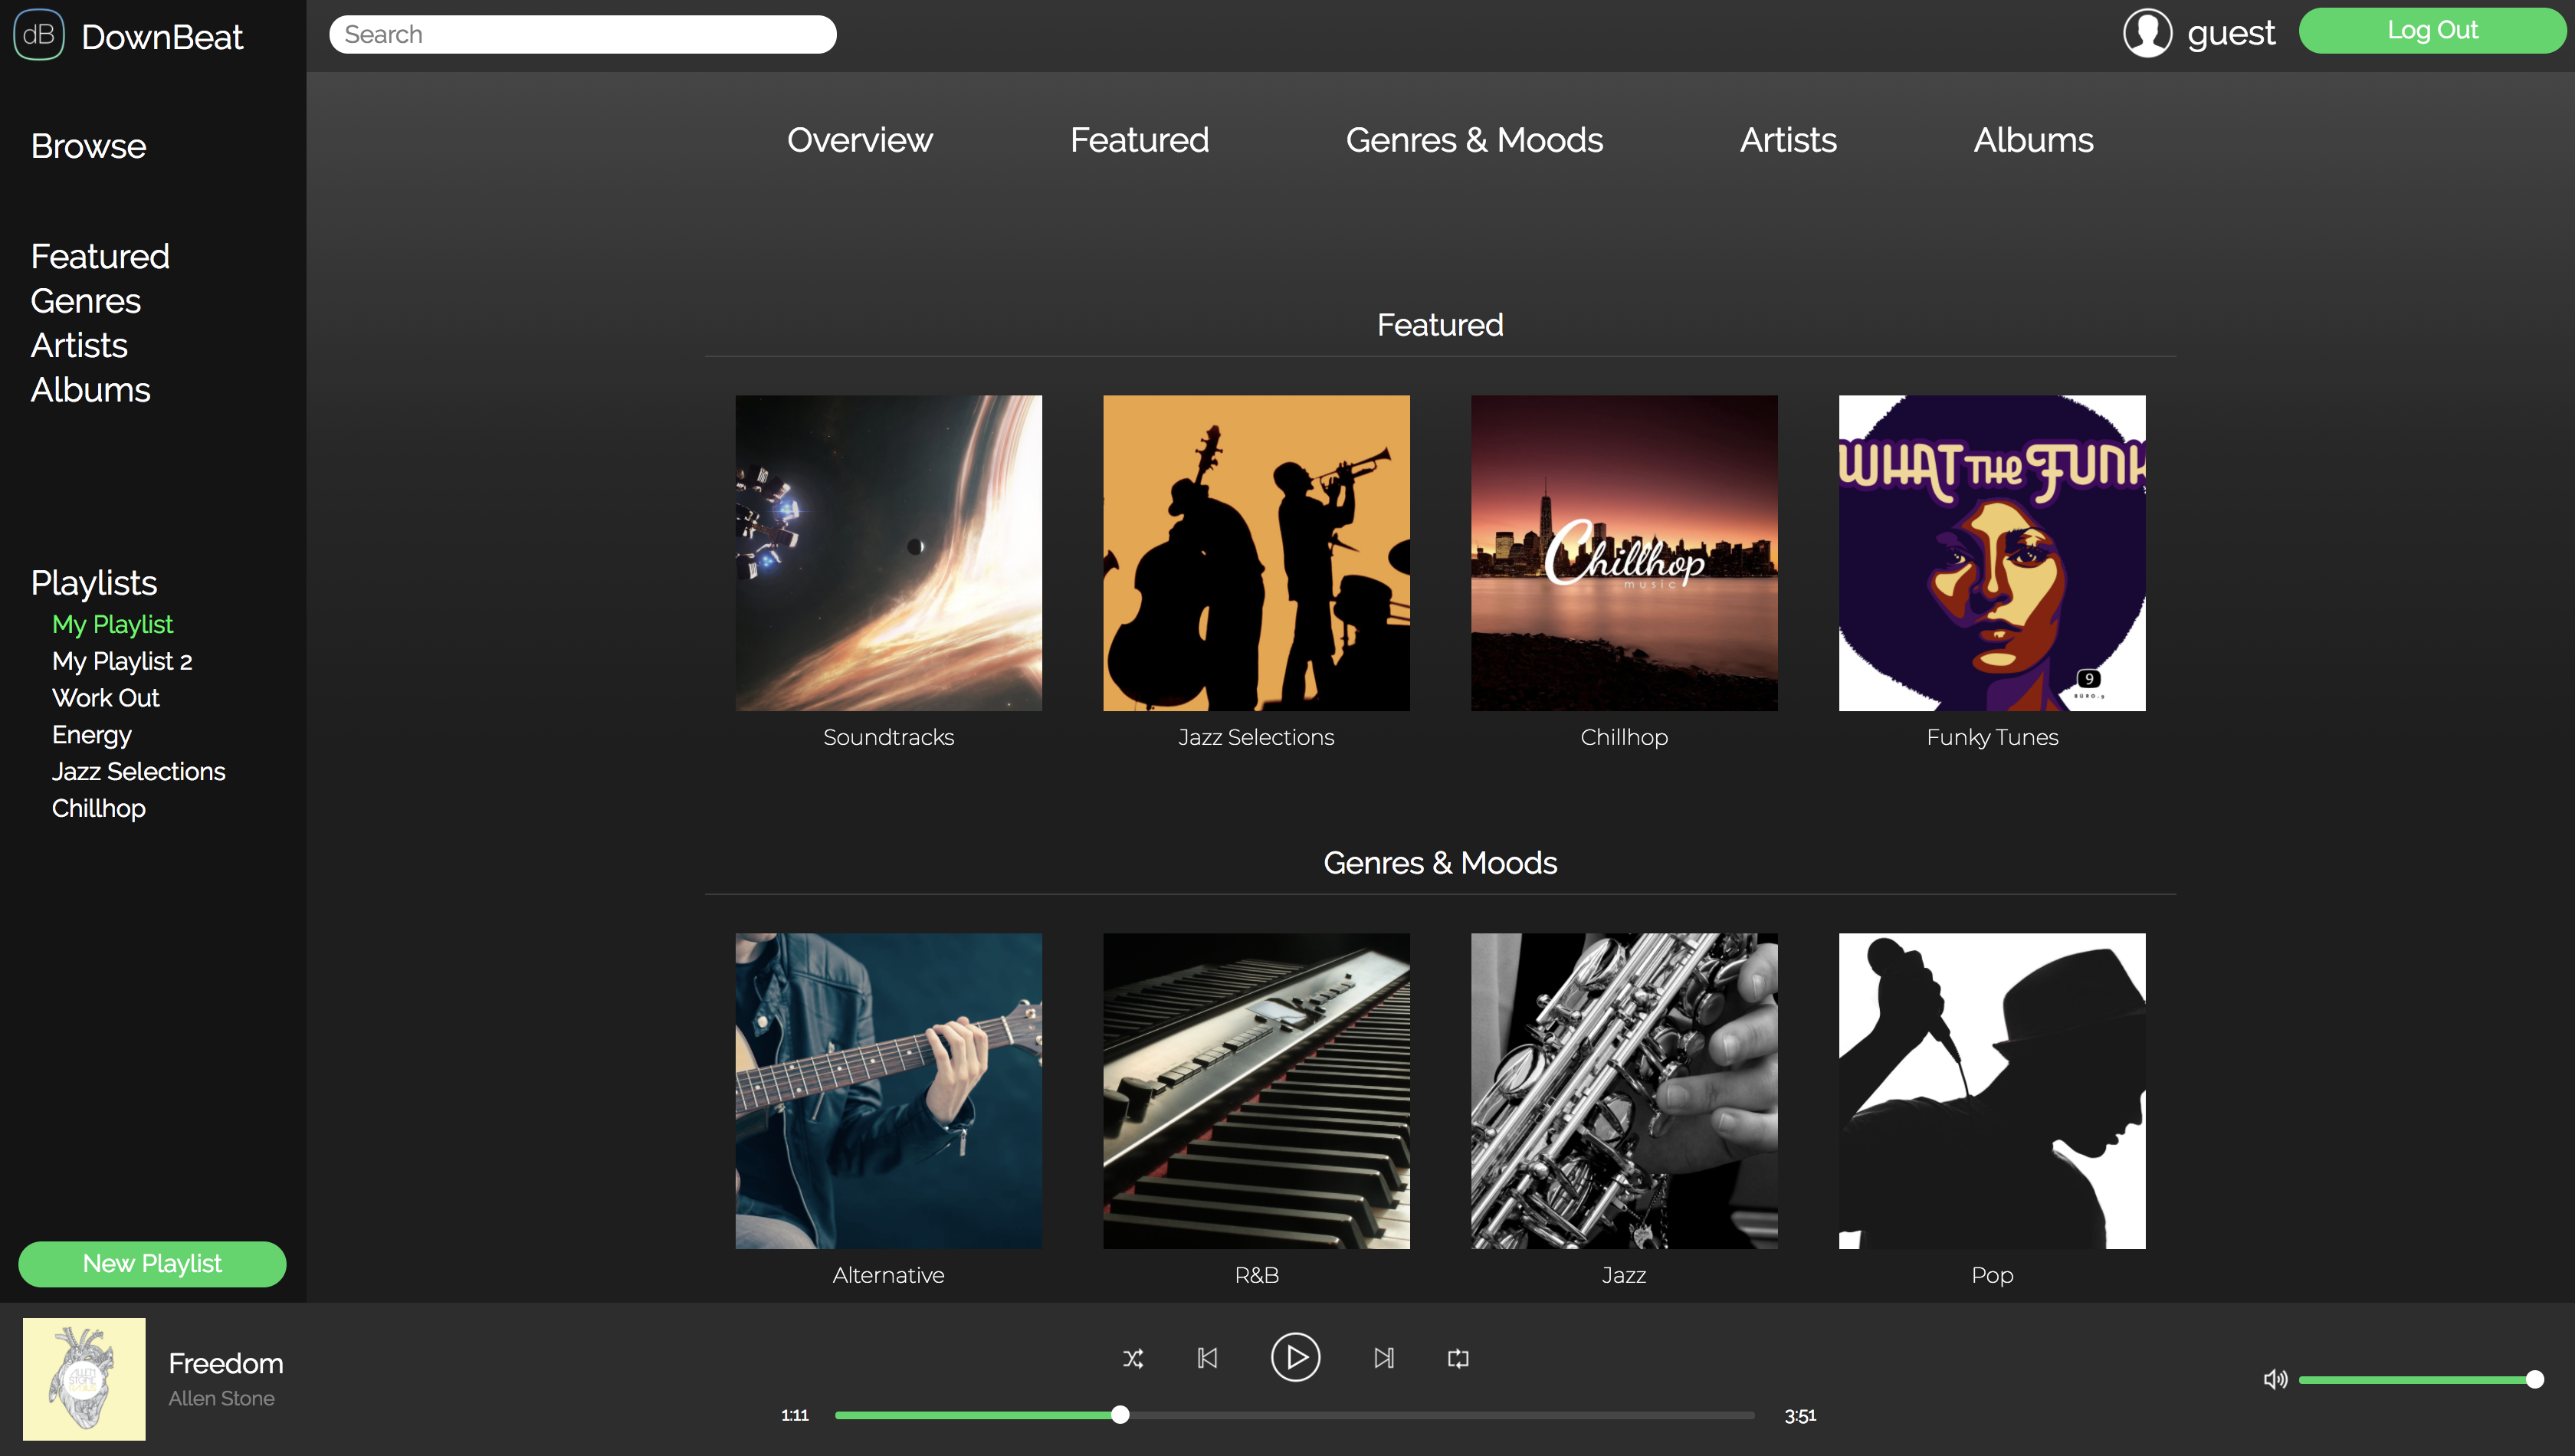The image size is (2575, 1456).
Task: Select the Work Out playlist
Action: tap(105, 697)
